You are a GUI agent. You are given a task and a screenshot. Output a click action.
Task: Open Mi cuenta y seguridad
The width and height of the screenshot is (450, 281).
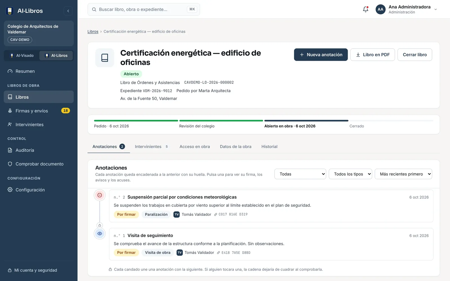[x=39, y=270]
